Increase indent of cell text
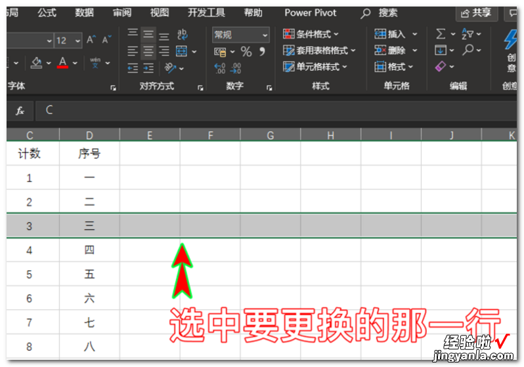Screen dimensions: 524x367 pyautogui.click(x=148, y=68)
